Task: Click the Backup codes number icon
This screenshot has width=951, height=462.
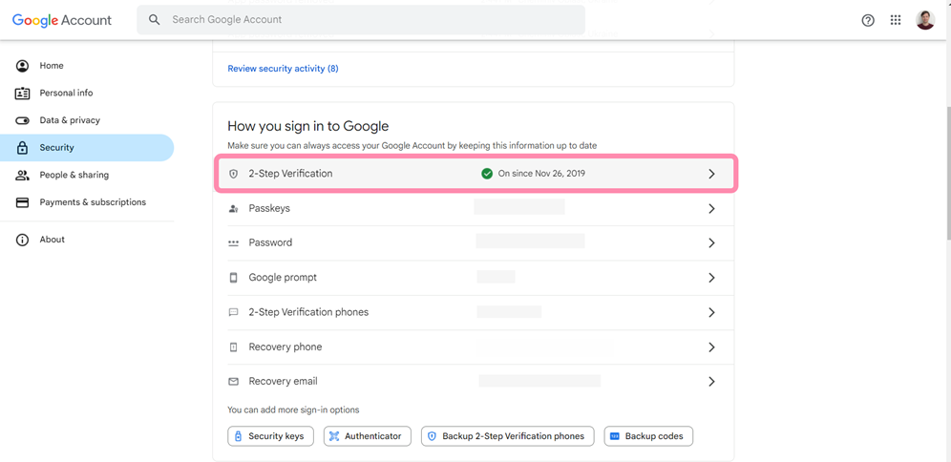Action: (614, 436)
